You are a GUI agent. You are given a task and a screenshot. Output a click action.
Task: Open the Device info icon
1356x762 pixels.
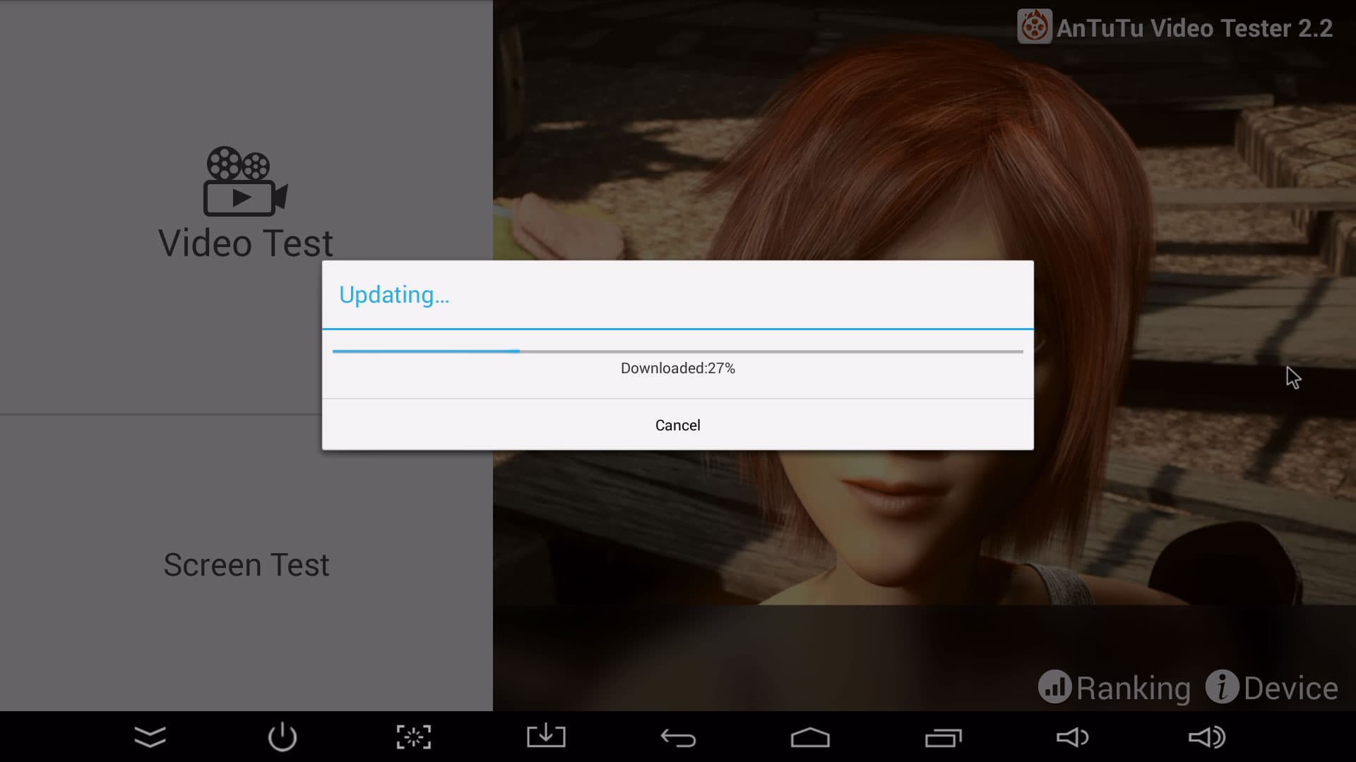click(x=1222, y=687)
